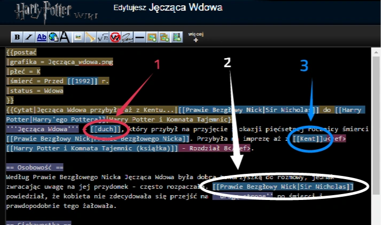Expand more tools via the więcej button

click(196, 37)
